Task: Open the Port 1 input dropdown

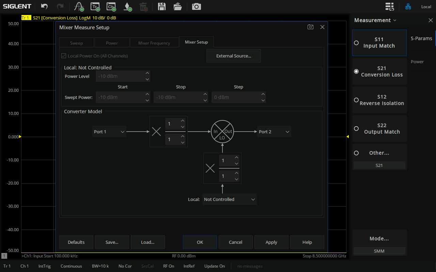Action: tap(109, 132)
